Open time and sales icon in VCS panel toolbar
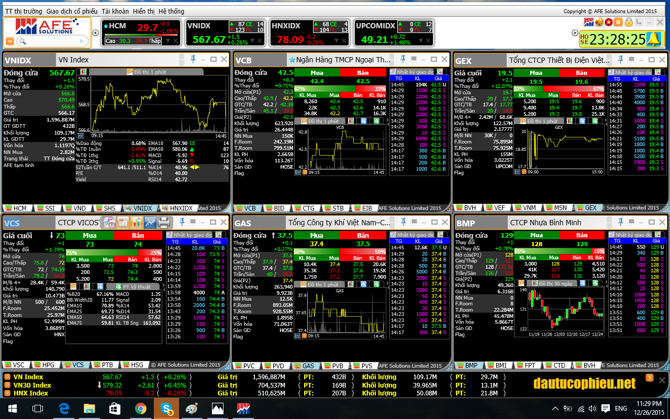The width and height of the screenshot is (670, 419). 109,222
